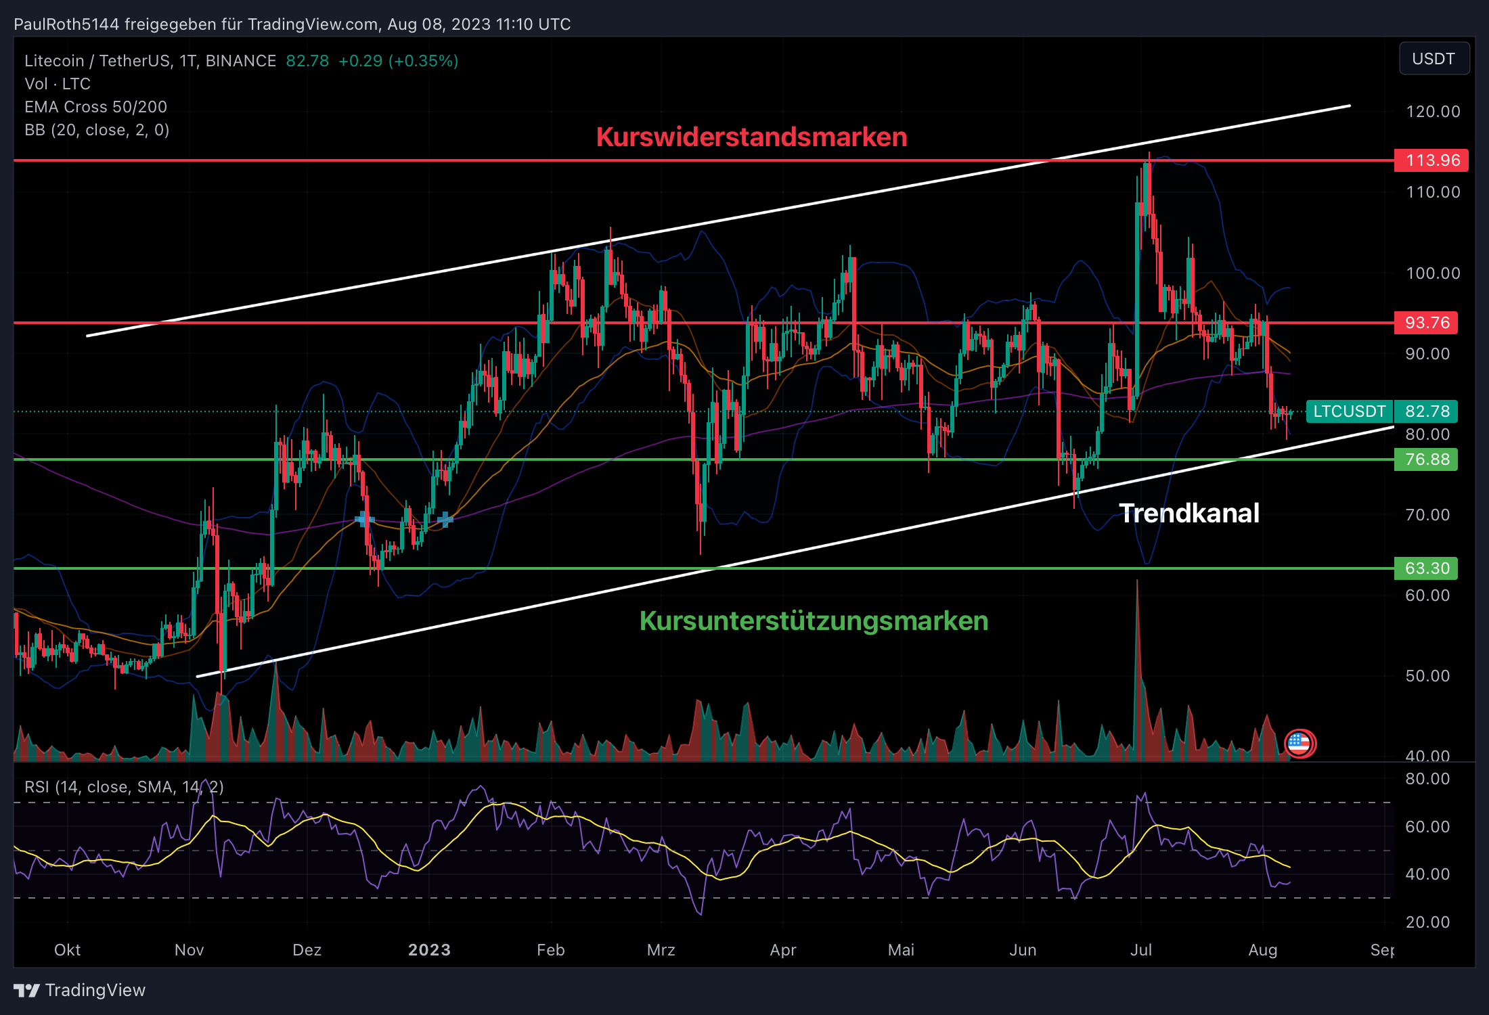Click the US flag economic event icon
This screenshot has height=1015, width=1489.
pos(1299,744)
